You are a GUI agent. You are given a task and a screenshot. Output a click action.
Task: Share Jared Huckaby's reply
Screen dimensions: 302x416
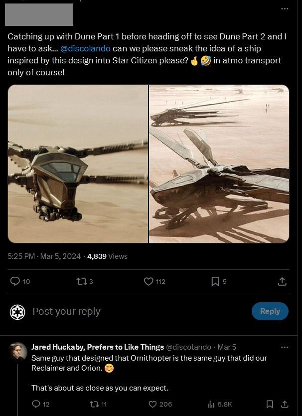[285, 404]
